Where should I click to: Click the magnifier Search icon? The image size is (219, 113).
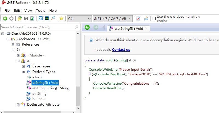tap(53, 18)
